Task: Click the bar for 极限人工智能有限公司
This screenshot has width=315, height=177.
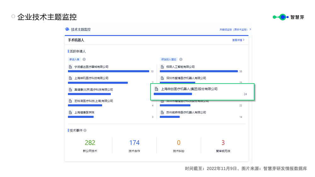Action: click(x=199, y=71)
